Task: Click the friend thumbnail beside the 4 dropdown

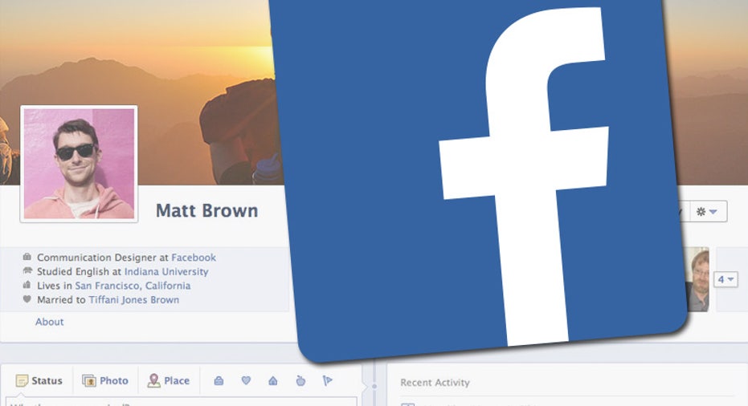Action: 697,280
